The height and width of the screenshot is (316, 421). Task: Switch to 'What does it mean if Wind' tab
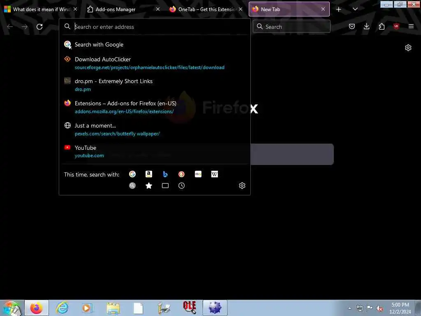pos(41,9)
